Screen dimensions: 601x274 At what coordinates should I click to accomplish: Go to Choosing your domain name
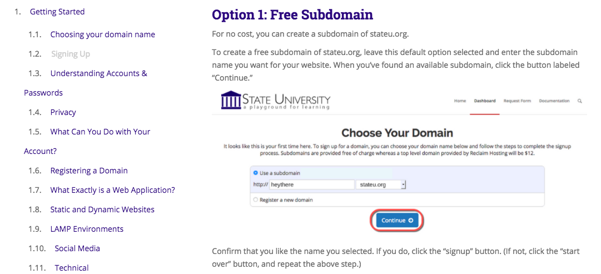[x=103, y=34]
